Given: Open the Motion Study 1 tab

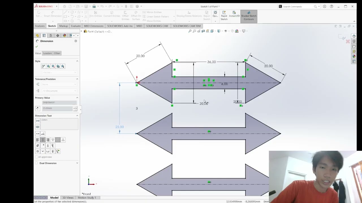Looking at the screenshot, I should coord(87,198).
